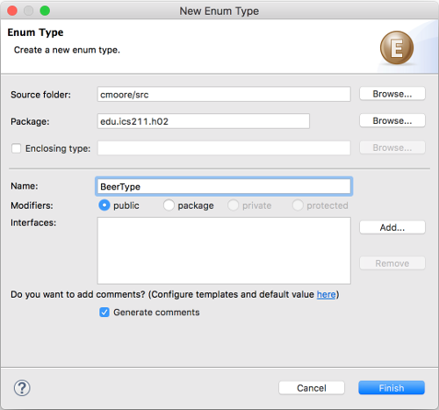The height and width of the screenshot is (410, 439).
Task: Select the public modifier radio button
Action: tap(104, 205)
